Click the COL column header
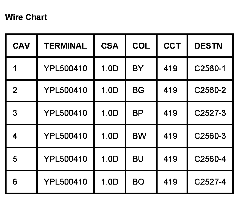Viewport: 244px width, 198px height. [141, 46]
